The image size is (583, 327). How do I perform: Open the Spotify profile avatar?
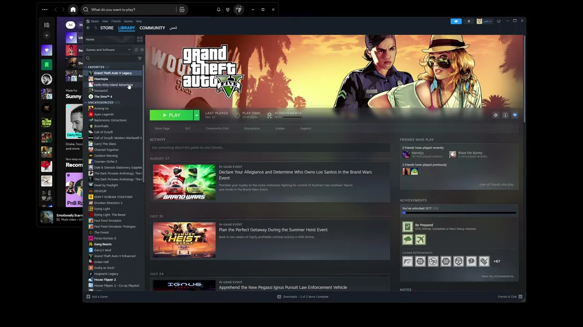pyautogui.click(x=239, y=10)
